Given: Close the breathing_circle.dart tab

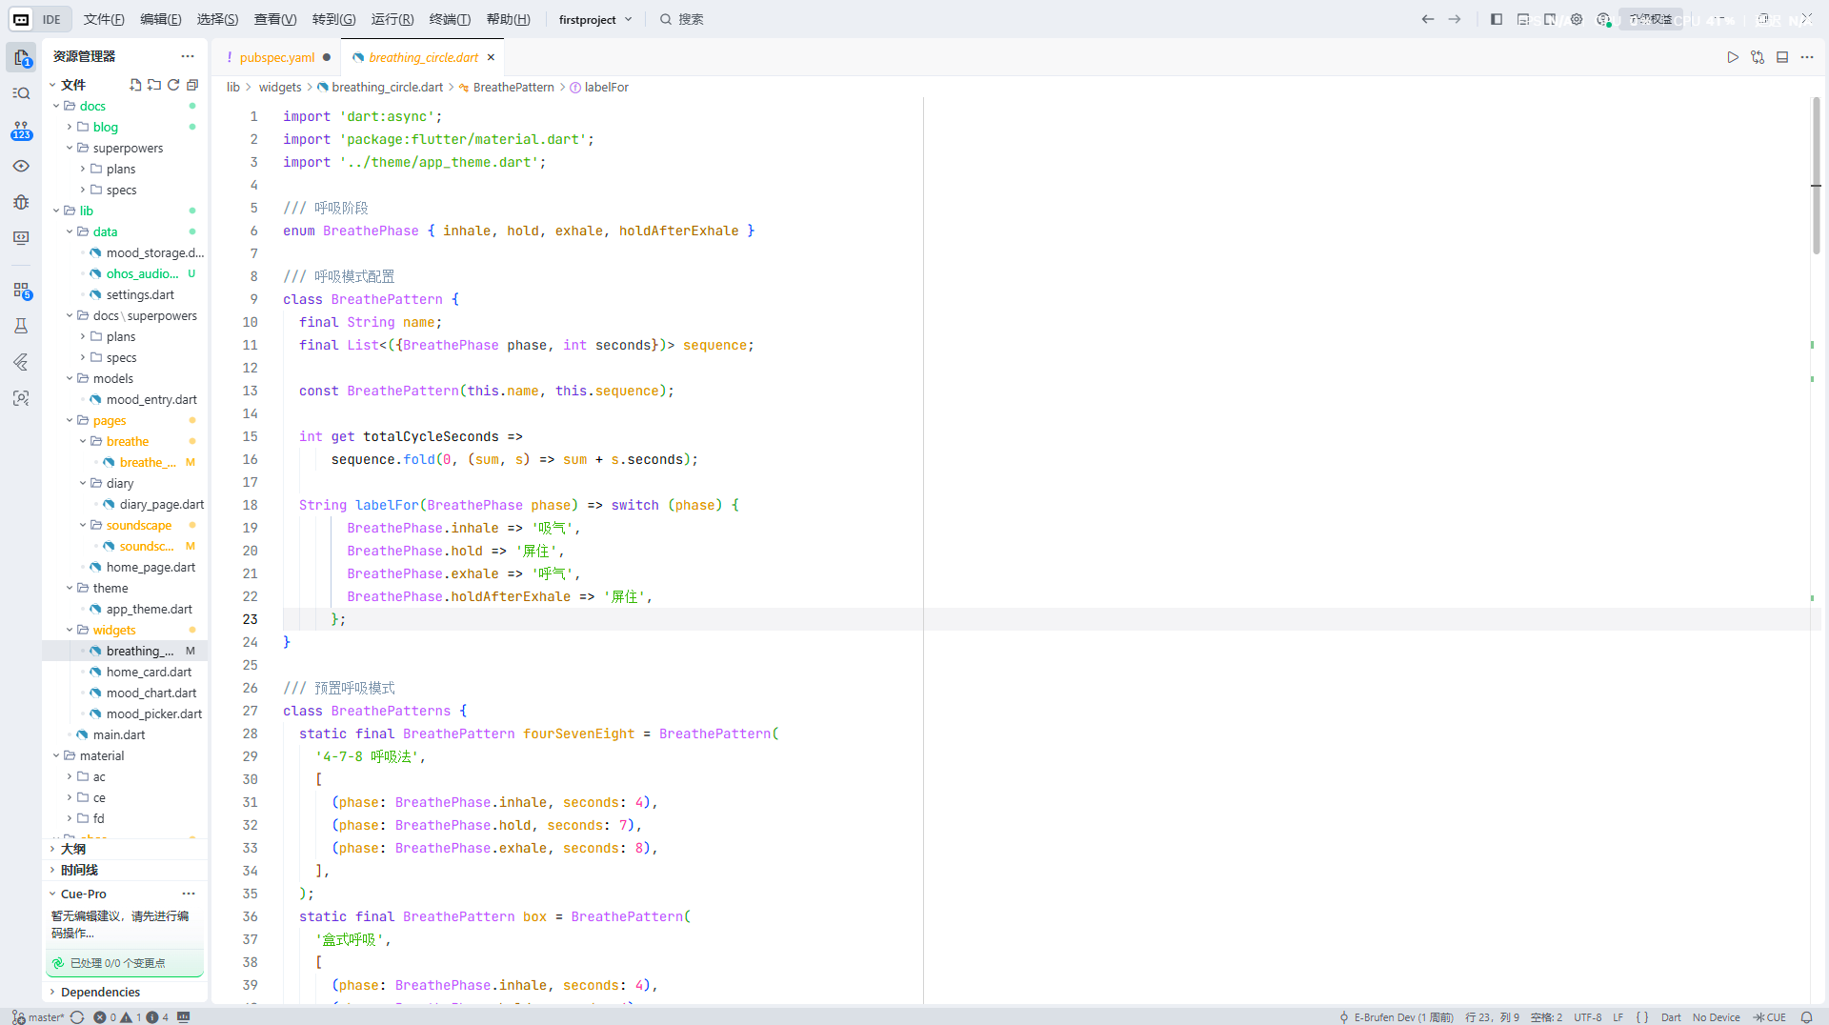Looking at the screenshot, I should tap(491, 57).
